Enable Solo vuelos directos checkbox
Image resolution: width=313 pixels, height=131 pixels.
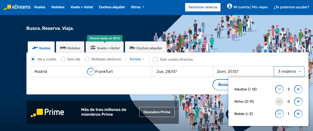coord(155,60)
